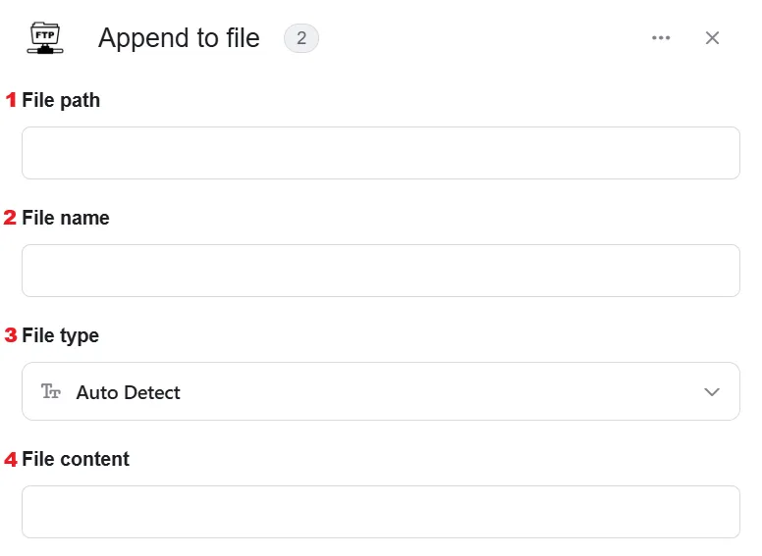The image size is (762, 556).
Task: Select the Auto Detect text value
Action: (x=129, y=392)
